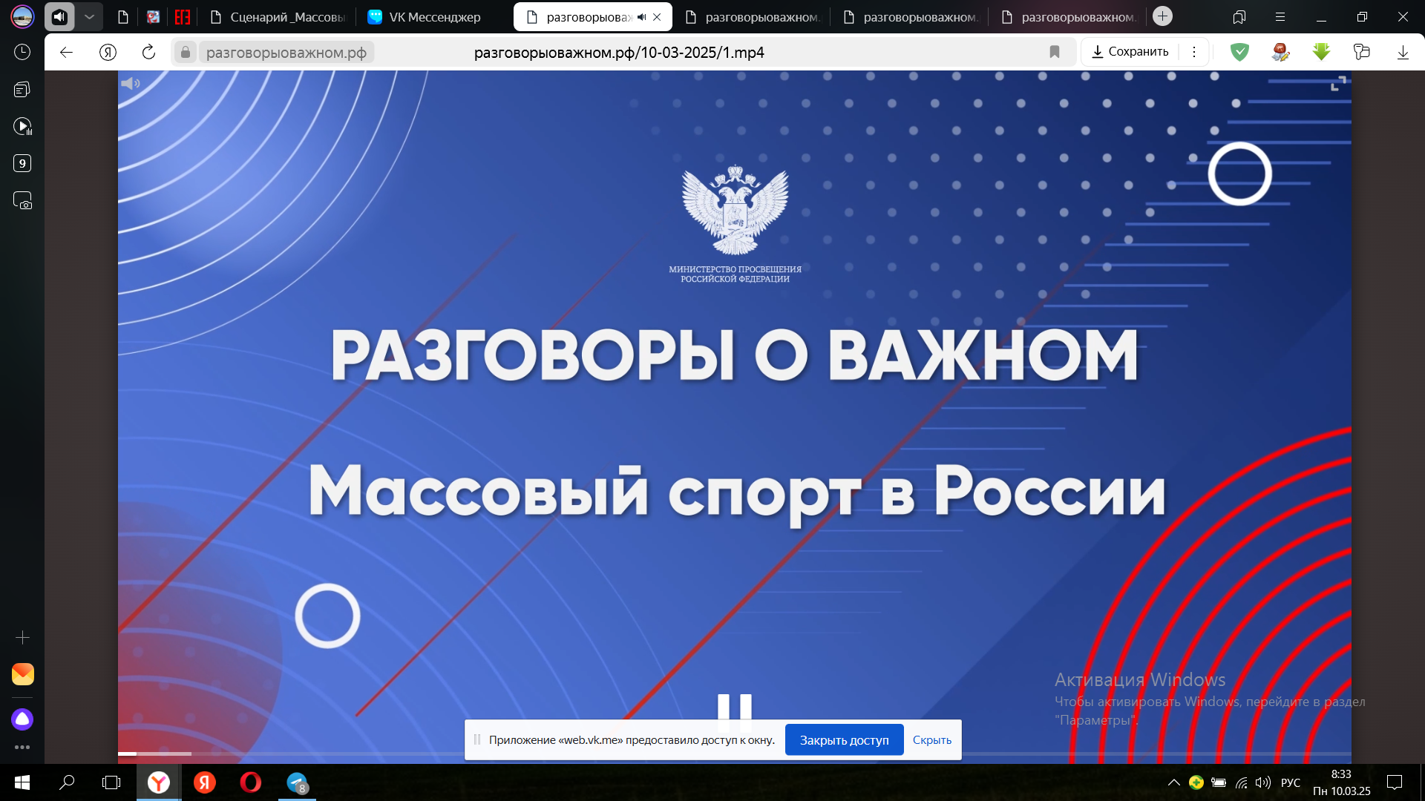
Task: Open Windows notification center
Action: [1395, 782]
